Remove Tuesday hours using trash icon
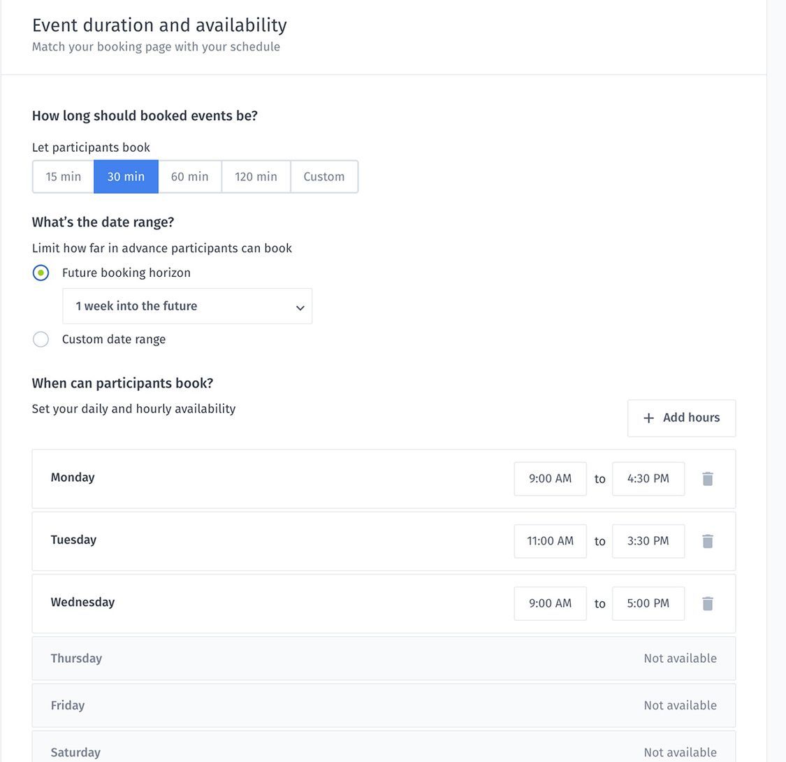The width and height of the screenshot is (786, 762). click(707, 541)
